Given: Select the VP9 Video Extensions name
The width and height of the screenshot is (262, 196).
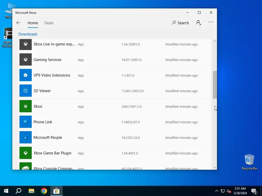Looking at the screenshot, I should click(52, 75).
